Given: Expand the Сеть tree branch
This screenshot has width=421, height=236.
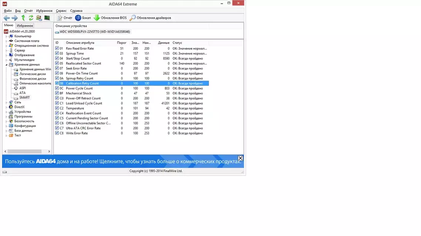Looking at the screenshot, I should [6, 103].
